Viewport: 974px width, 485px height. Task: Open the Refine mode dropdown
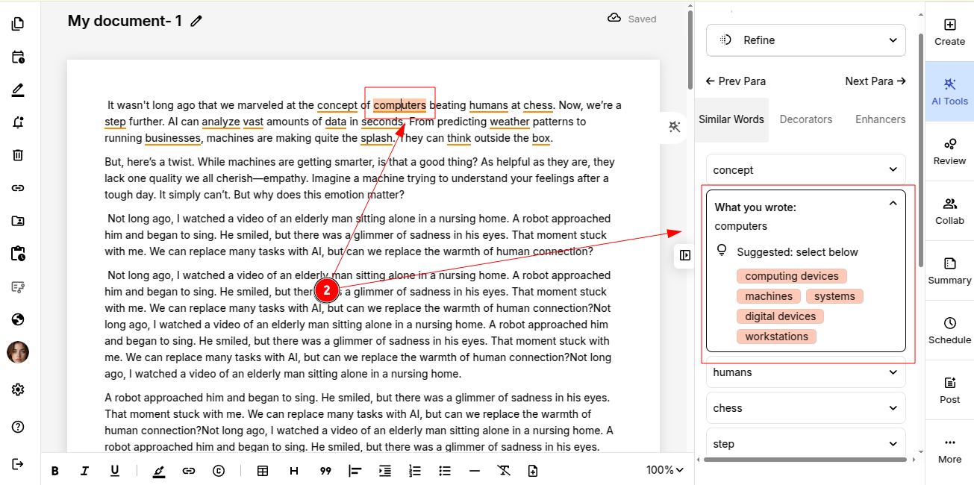coord(805,40)
